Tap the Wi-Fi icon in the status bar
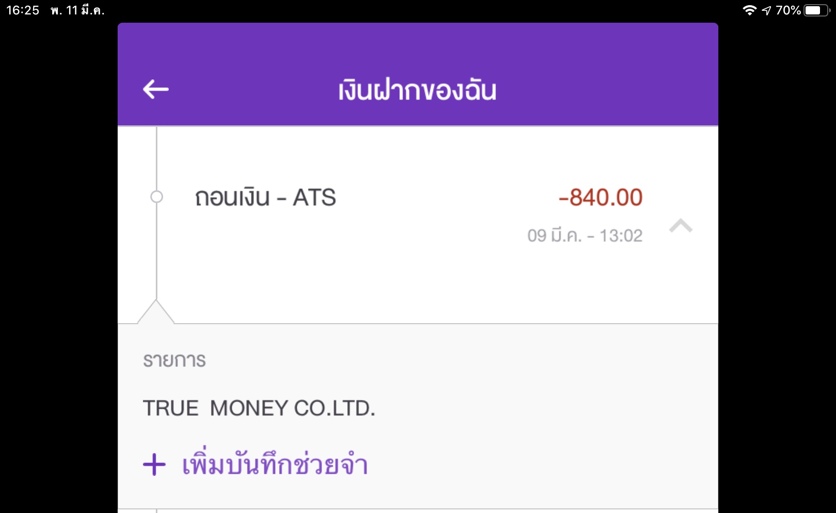The image size is (836, 513). (x=749, y=10)
